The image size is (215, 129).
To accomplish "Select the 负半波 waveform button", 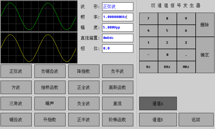I will 118,71.
